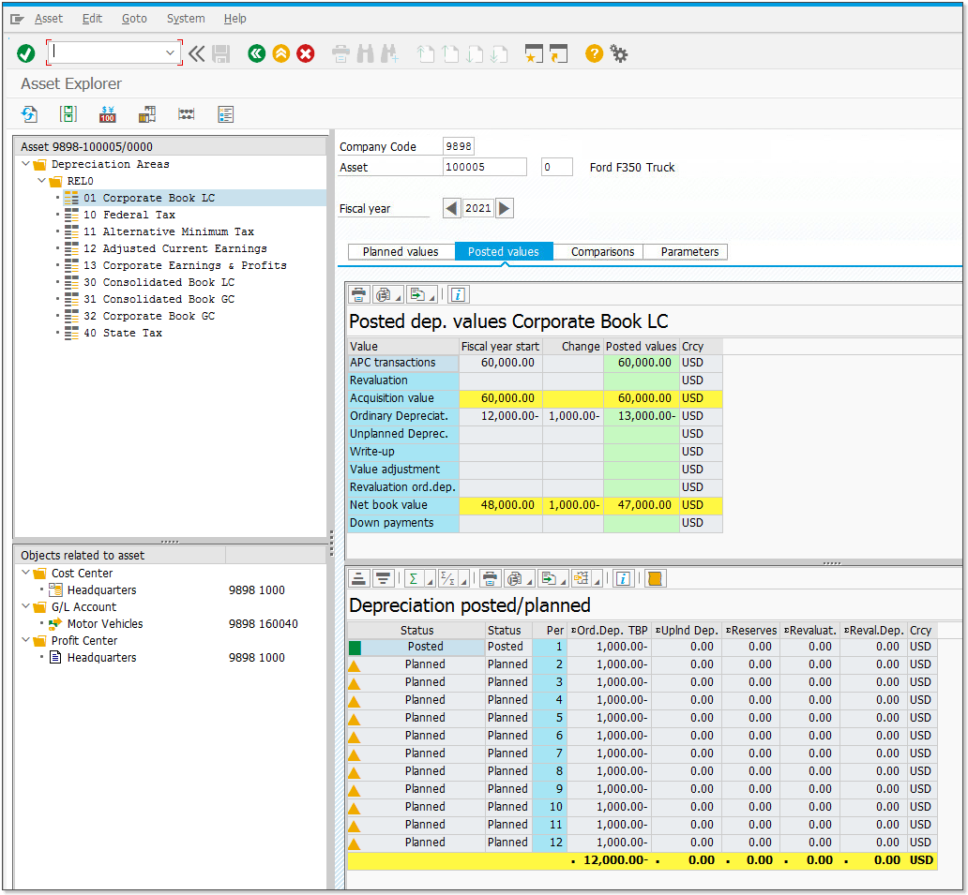Go to next fiscal year with right arrow
This screenshot has height=895, width=968.
pyautogui.click(x=505, y=208)
